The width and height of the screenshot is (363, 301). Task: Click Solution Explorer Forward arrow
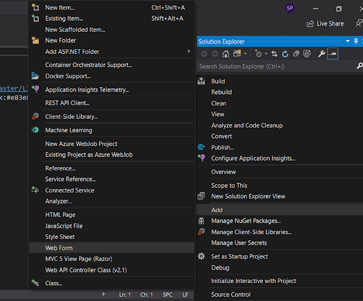(x=215, y=54)
